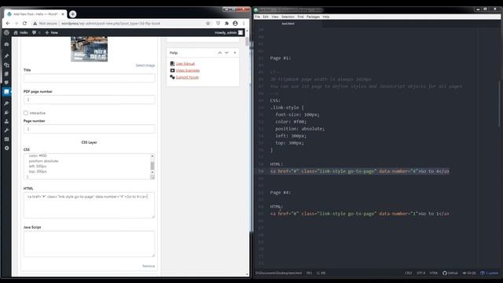
Task: Click '1 update' in editor status bar
Action: [490, 273]
